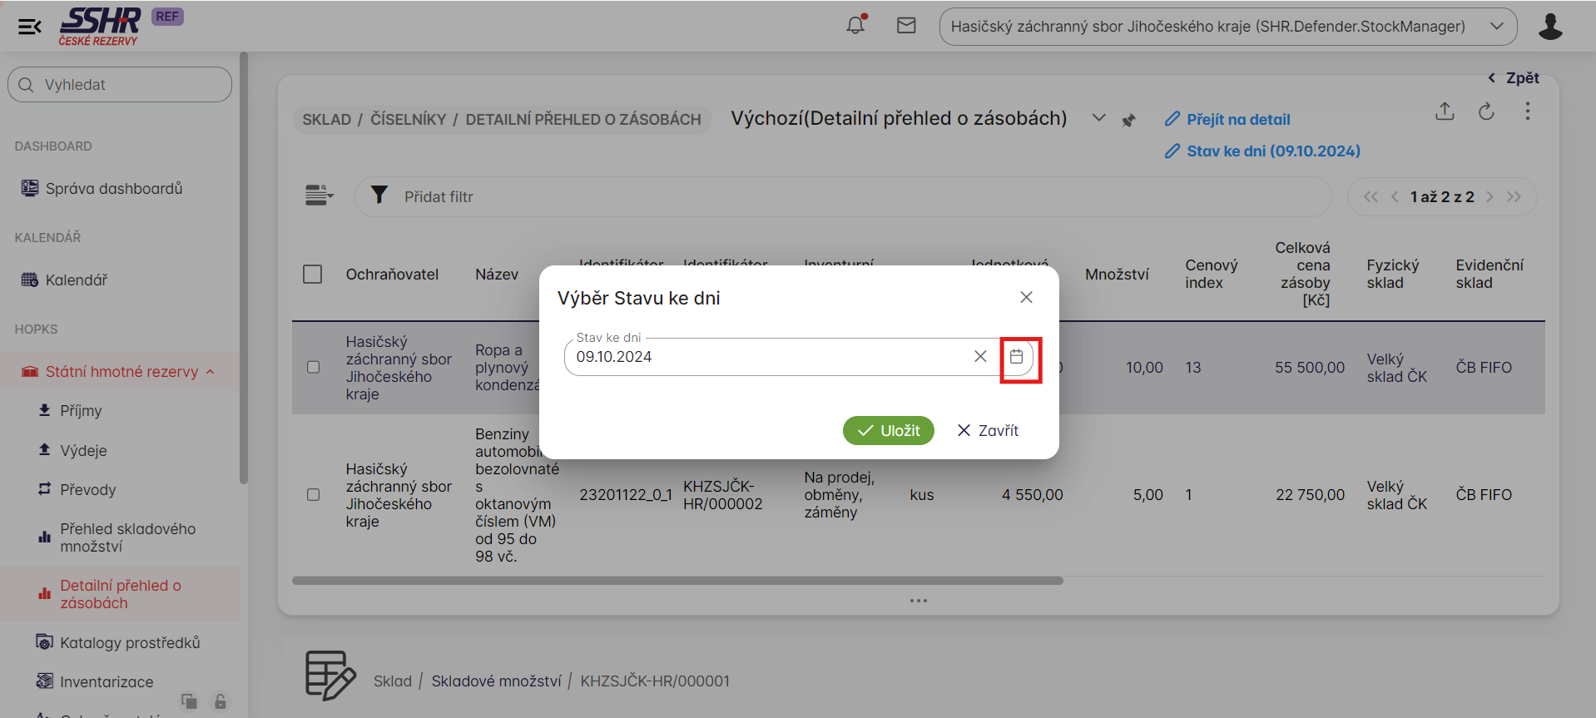Open Příjmy in the sidebar
This screenshot has height=718, width=1596.
pos(81,411)
